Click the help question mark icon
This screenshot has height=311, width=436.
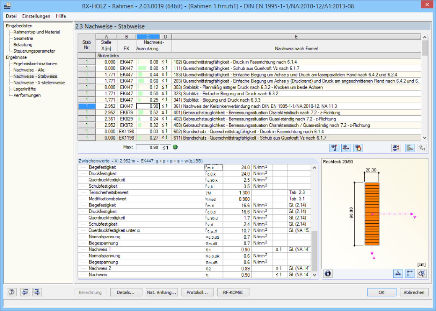(x=12, y=292)
